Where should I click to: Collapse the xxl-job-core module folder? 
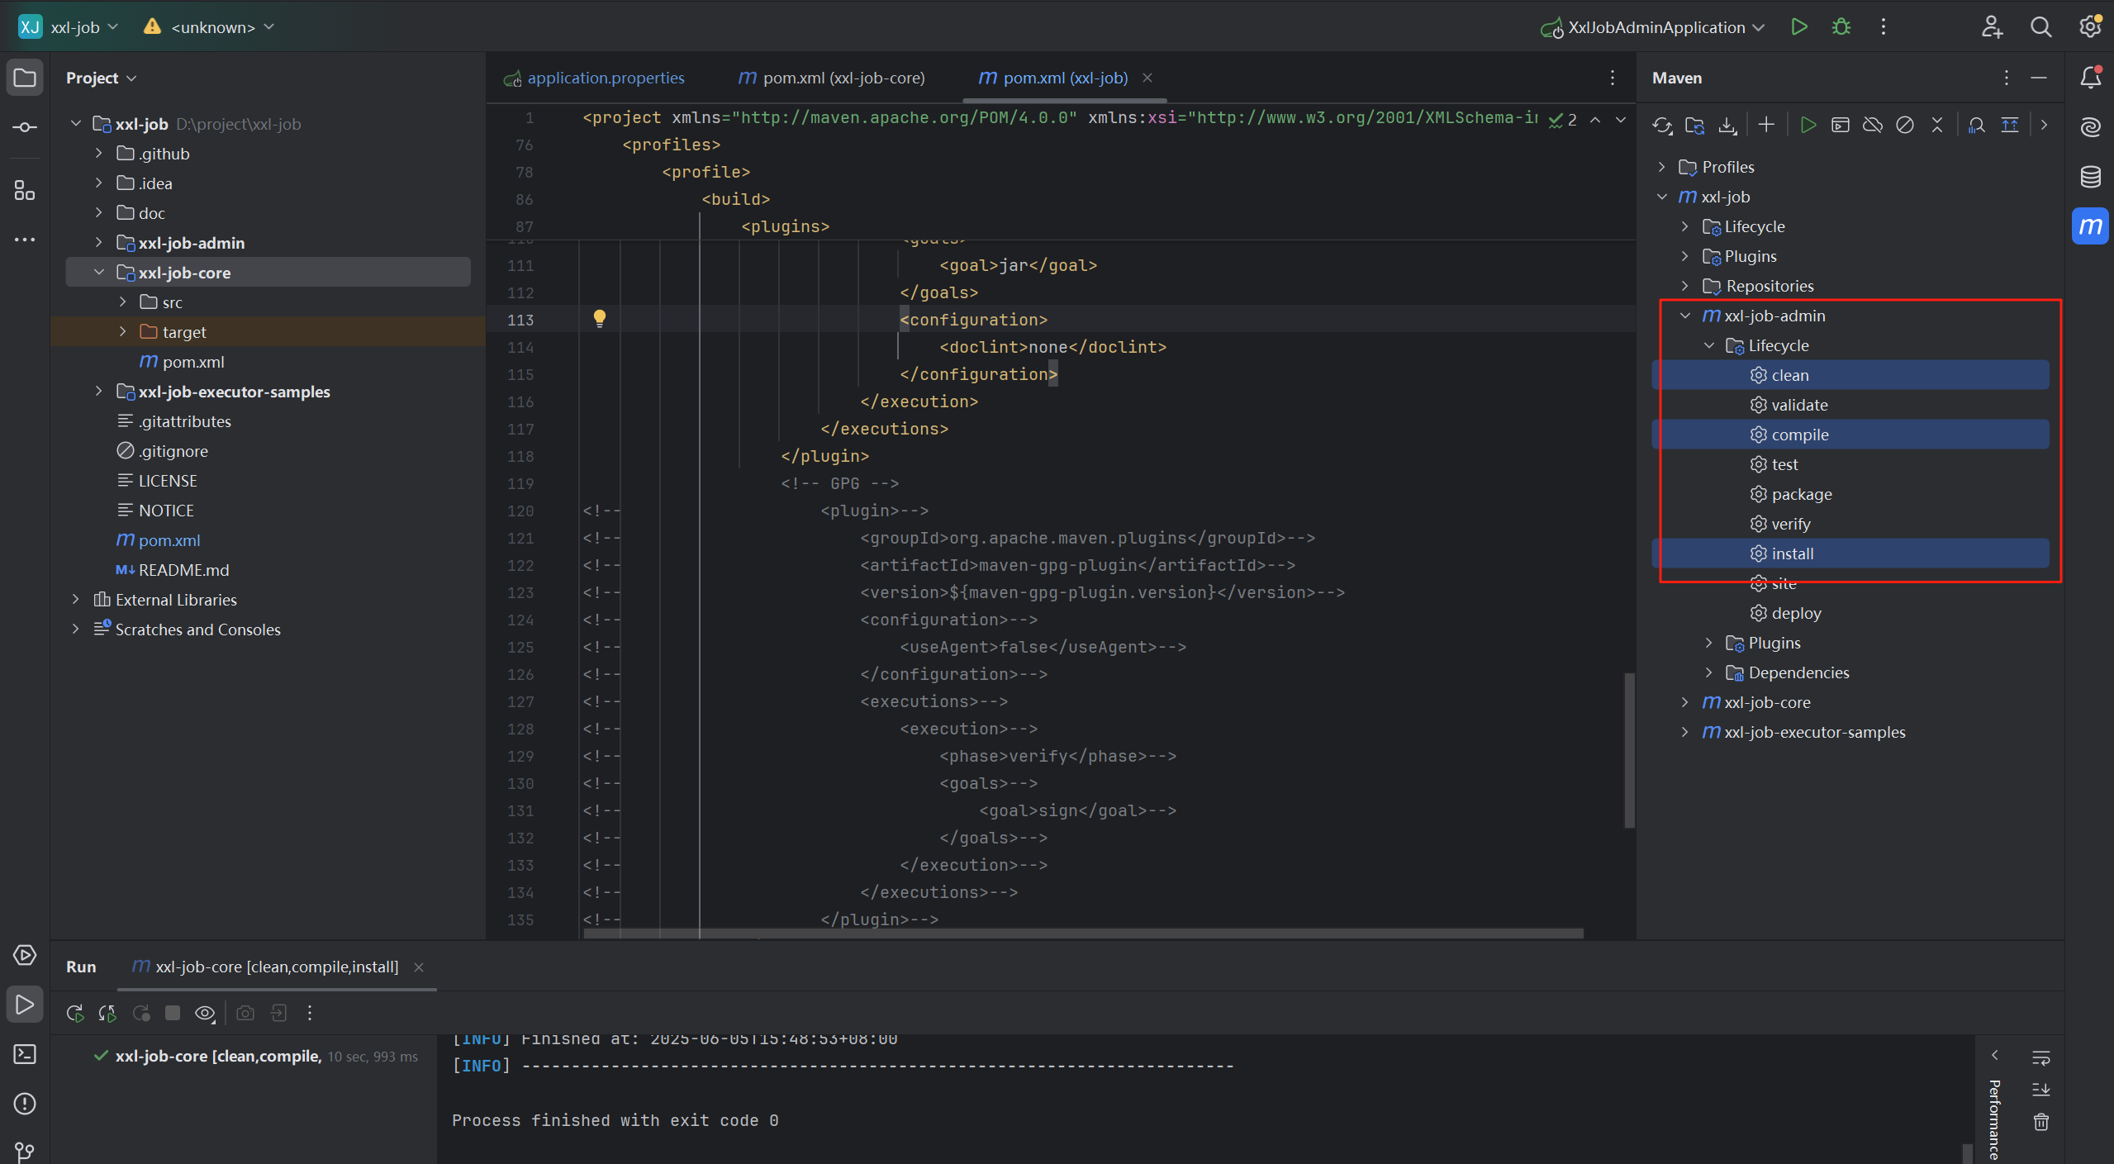click(99, 273)
